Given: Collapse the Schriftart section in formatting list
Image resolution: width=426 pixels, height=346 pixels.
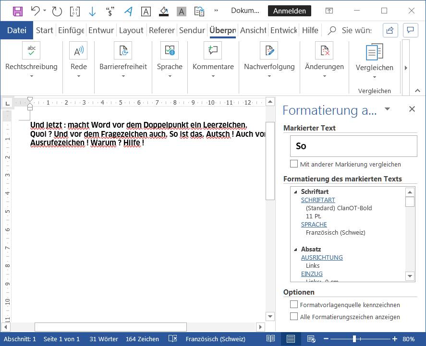Looking at the screenshot, I should [295, 192].
